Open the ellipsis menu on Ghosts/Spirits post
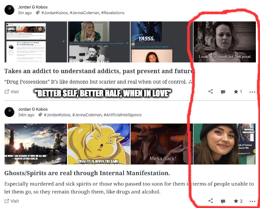Screen dimensions: 260x208 (x=252, y=201)
